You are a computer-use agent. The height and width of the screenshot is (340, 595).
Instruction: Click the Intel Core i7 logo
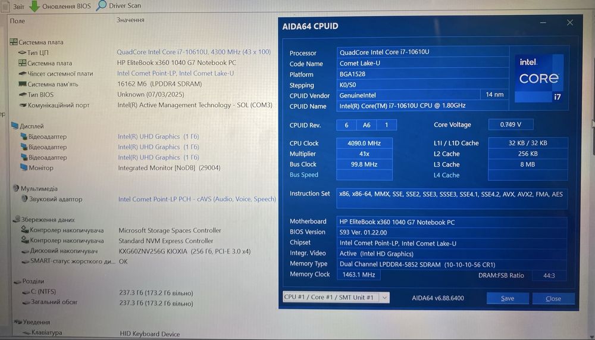point(539,79)
